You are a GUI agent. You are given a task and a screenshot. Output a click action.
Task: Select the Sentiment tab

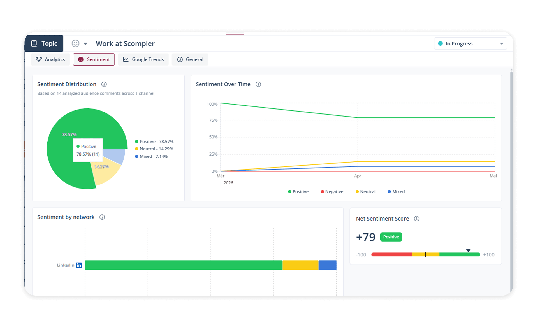(94, 59)
